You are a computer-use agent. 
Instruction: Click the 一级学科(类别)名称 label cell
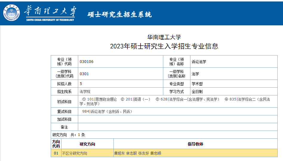[x=176, y=74]
